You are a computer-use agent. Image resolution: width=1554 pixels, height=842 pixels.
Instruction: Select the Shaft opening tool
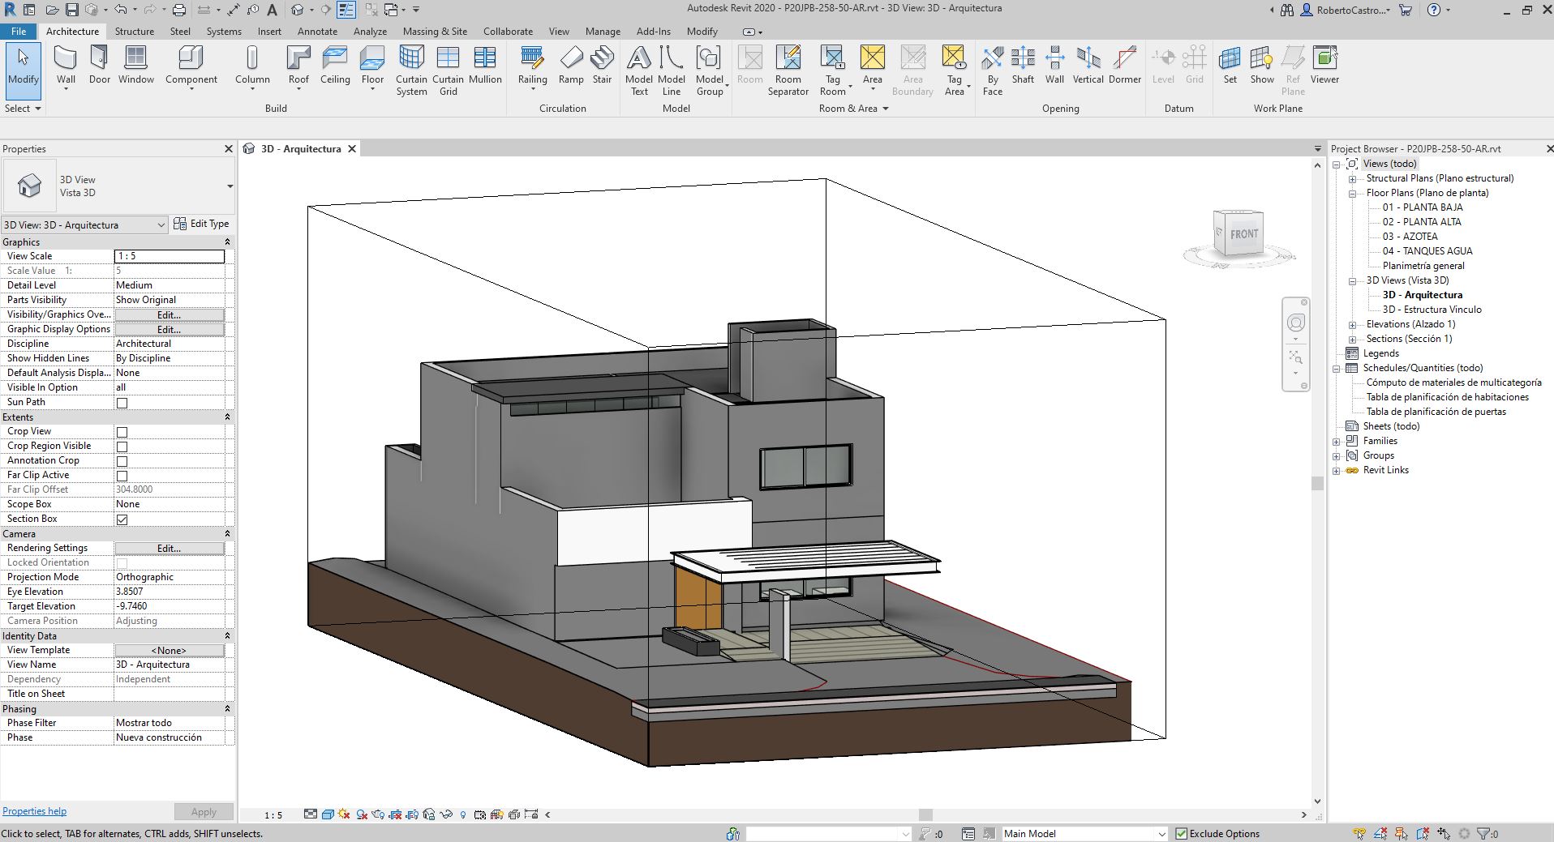click(x=1023, y=65)
